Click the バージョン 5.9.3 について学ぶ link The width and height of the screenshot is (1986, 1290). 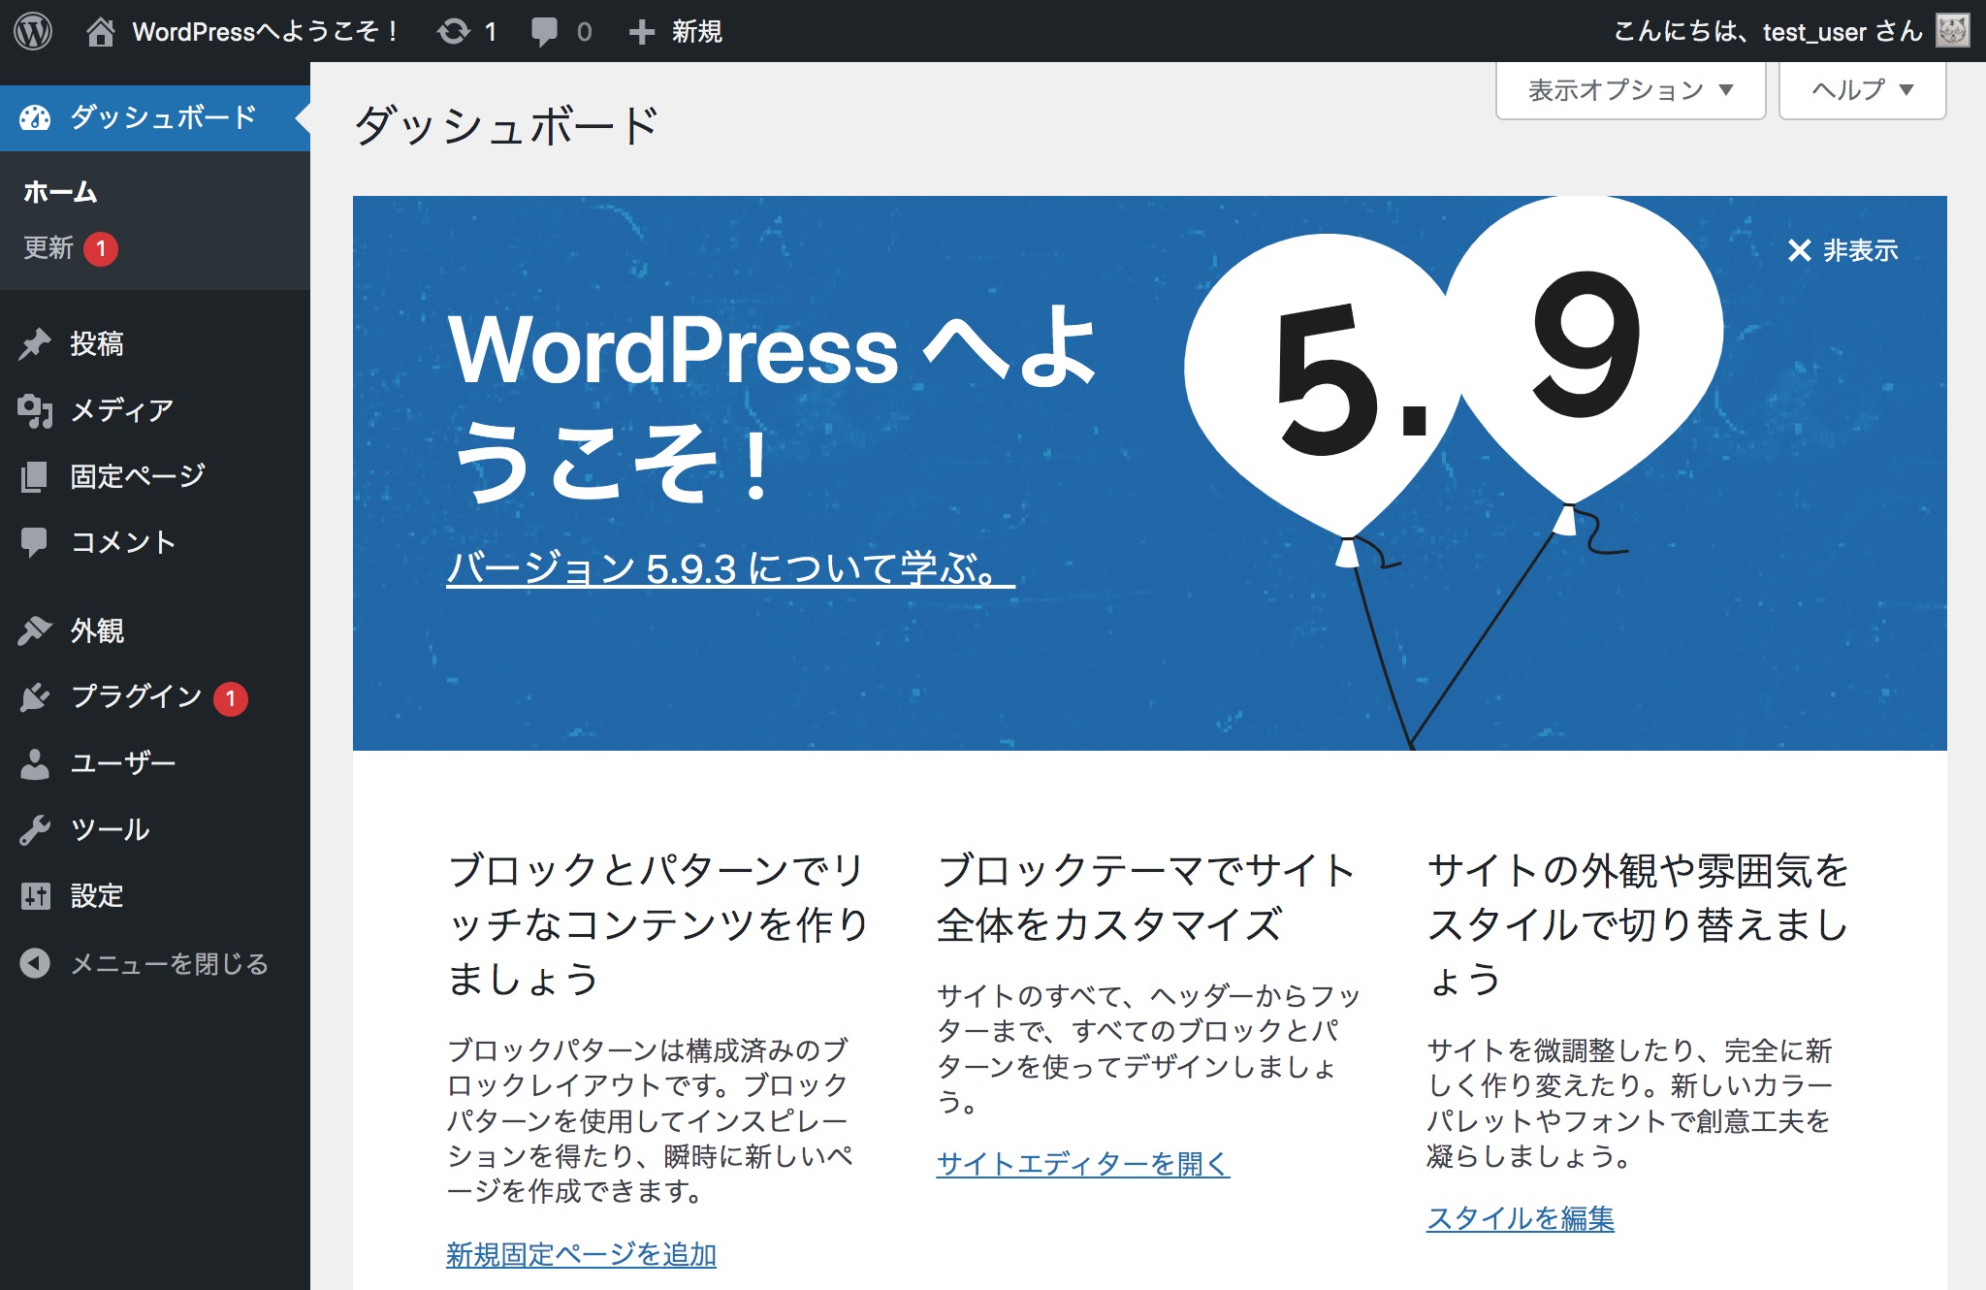click(x=729, y=568)
